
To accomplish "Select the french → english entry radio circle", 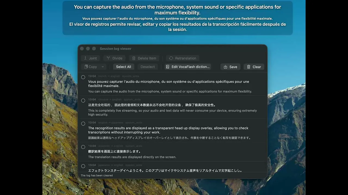I will coord(83,77).
